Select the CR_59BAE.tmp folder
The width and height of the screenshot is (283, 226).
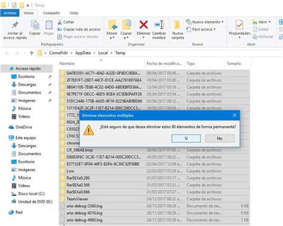[155, 150]
